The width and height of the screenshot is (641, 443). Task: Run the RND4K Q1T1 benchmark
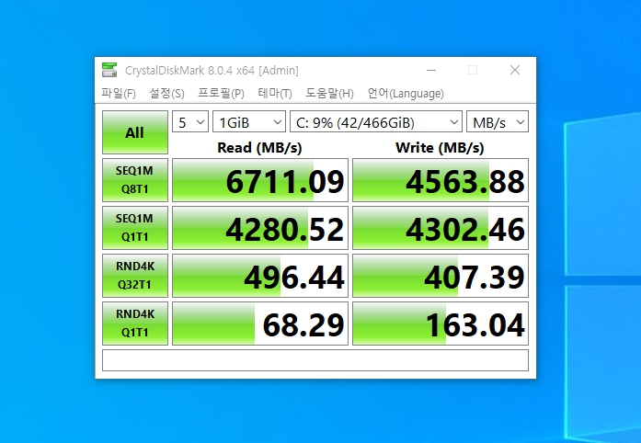(x=135, y=324)
